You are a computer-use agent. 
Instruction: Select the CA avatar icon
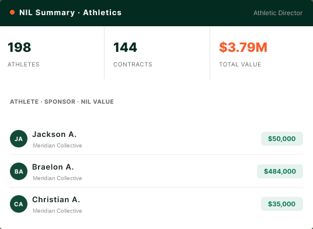19,204
